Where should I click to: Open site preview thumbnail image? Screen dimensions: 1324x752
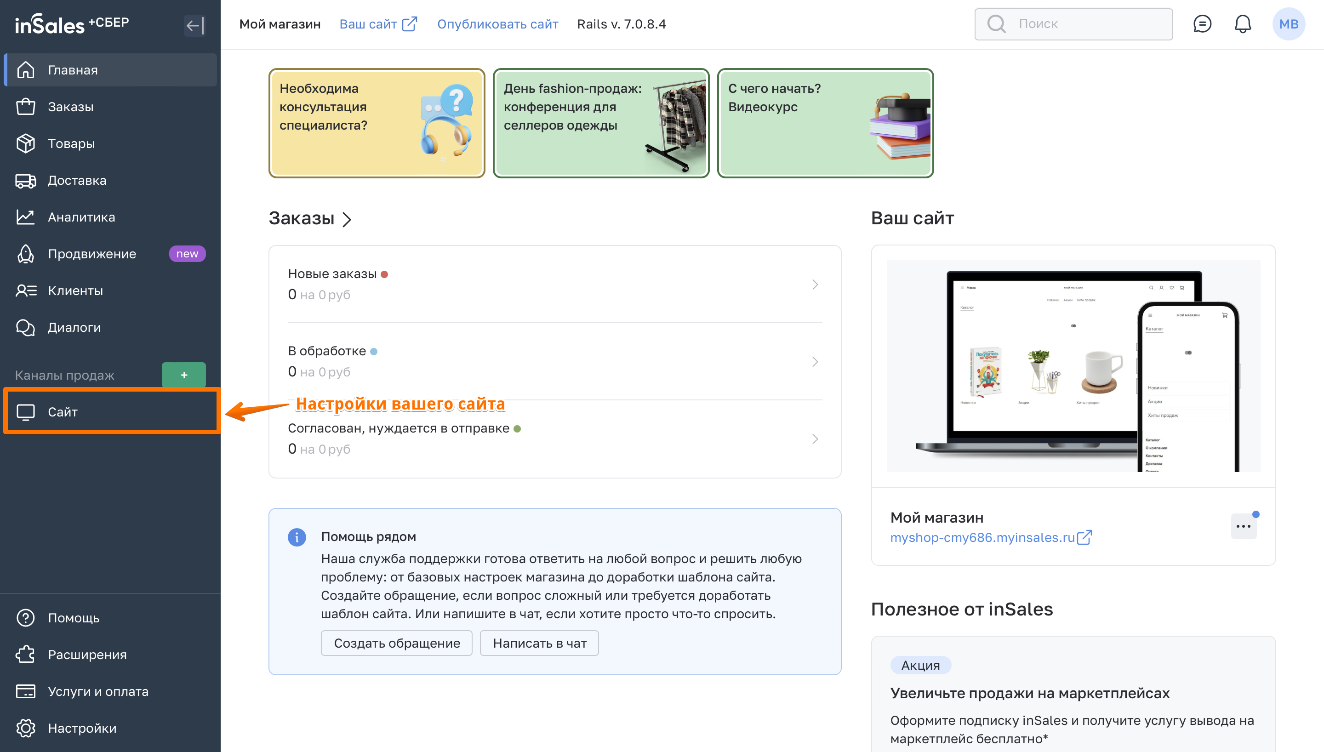coord(1073,366)
